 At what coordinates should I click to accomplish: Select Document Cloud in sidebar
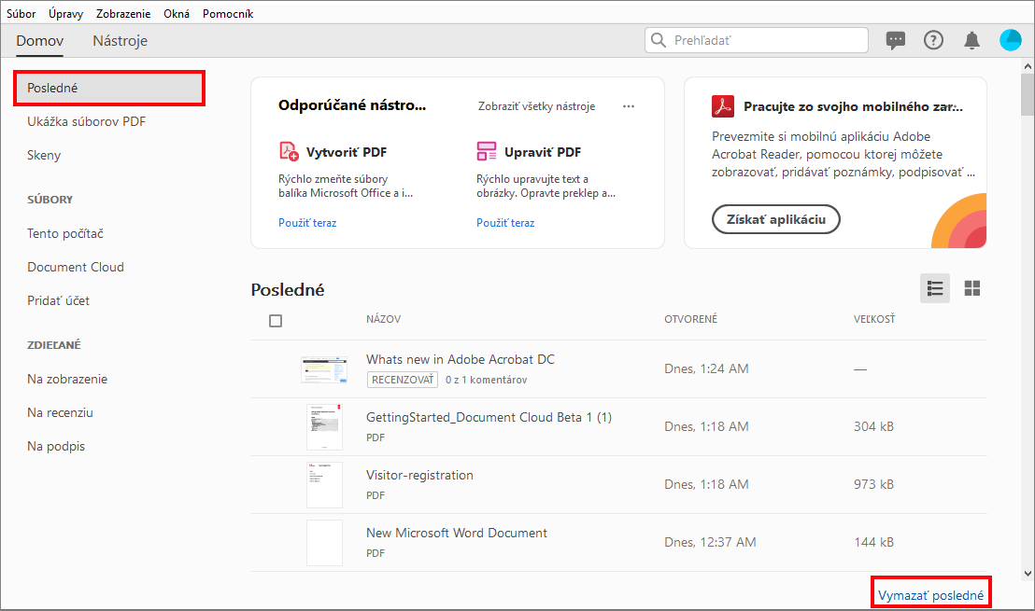point(76,267)
